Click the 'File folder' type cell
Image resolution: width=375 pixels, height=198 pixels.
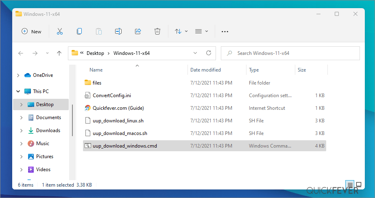[x=259, y=83]
